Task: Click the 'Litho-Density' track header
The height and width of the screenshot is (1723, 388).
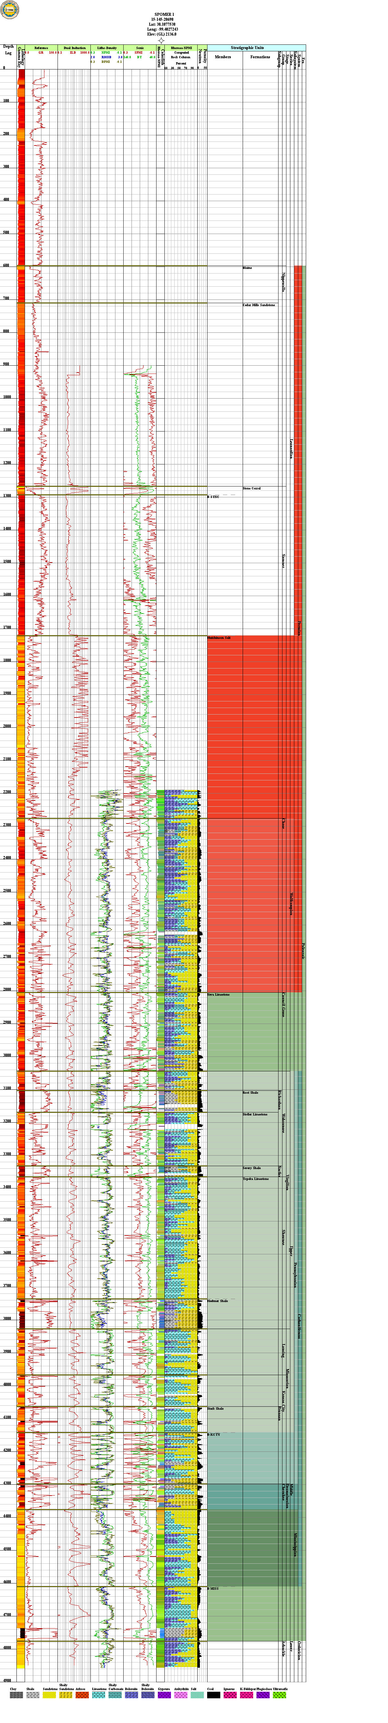Action: click(107, 48)
